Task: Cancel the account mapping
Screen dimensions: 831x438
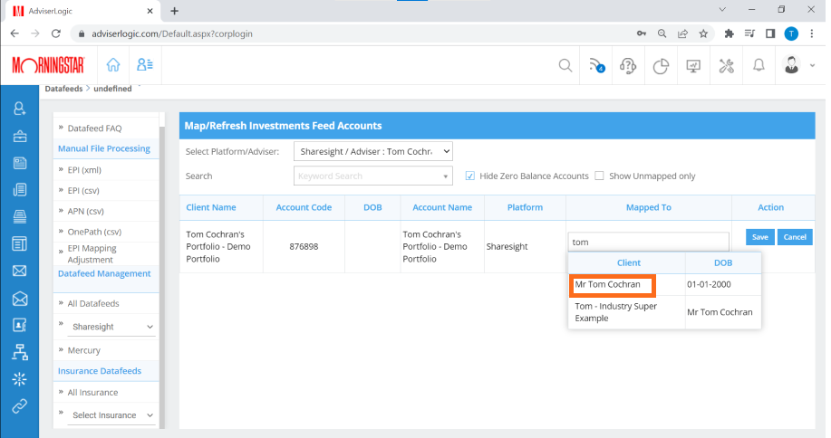Action: coord(795,237)
